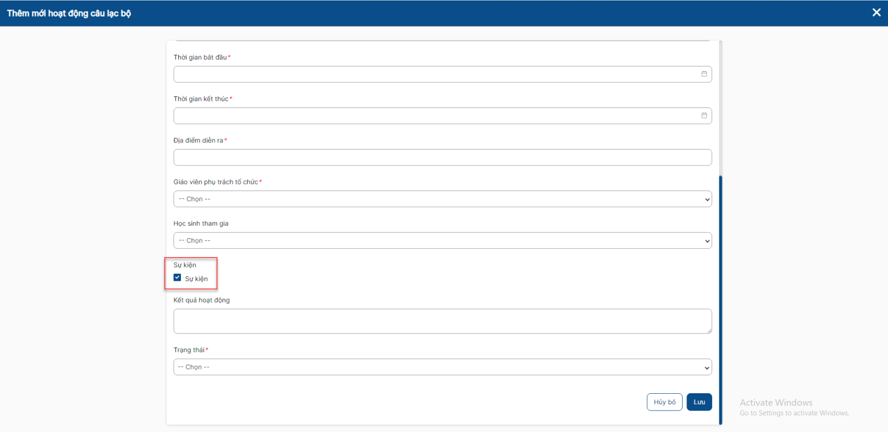Click the Trạng thái field label
The width and height of the screenshot is (888, 432).
coord(189,350)
